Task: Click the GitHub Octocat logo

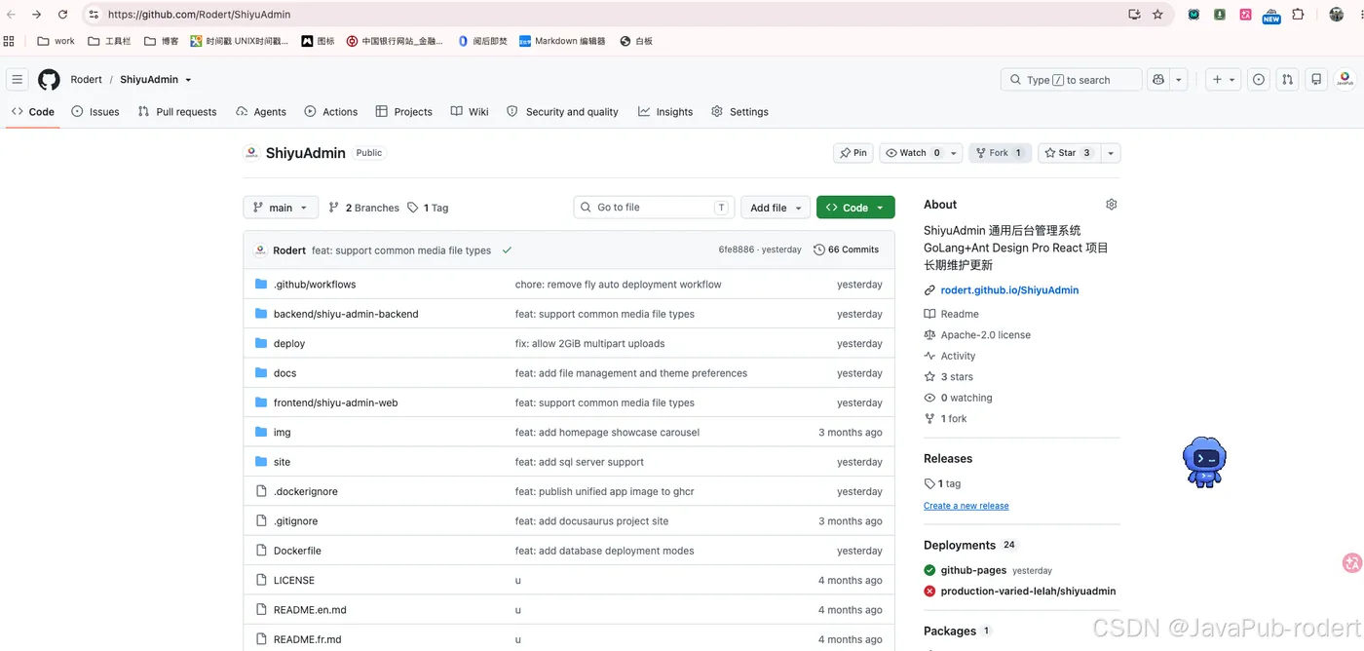Action: tap(49, 80)
